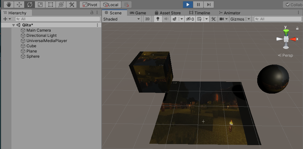Lock the Hierarchy panel
This screenshot has width=303, height=149.
[92, 12]
